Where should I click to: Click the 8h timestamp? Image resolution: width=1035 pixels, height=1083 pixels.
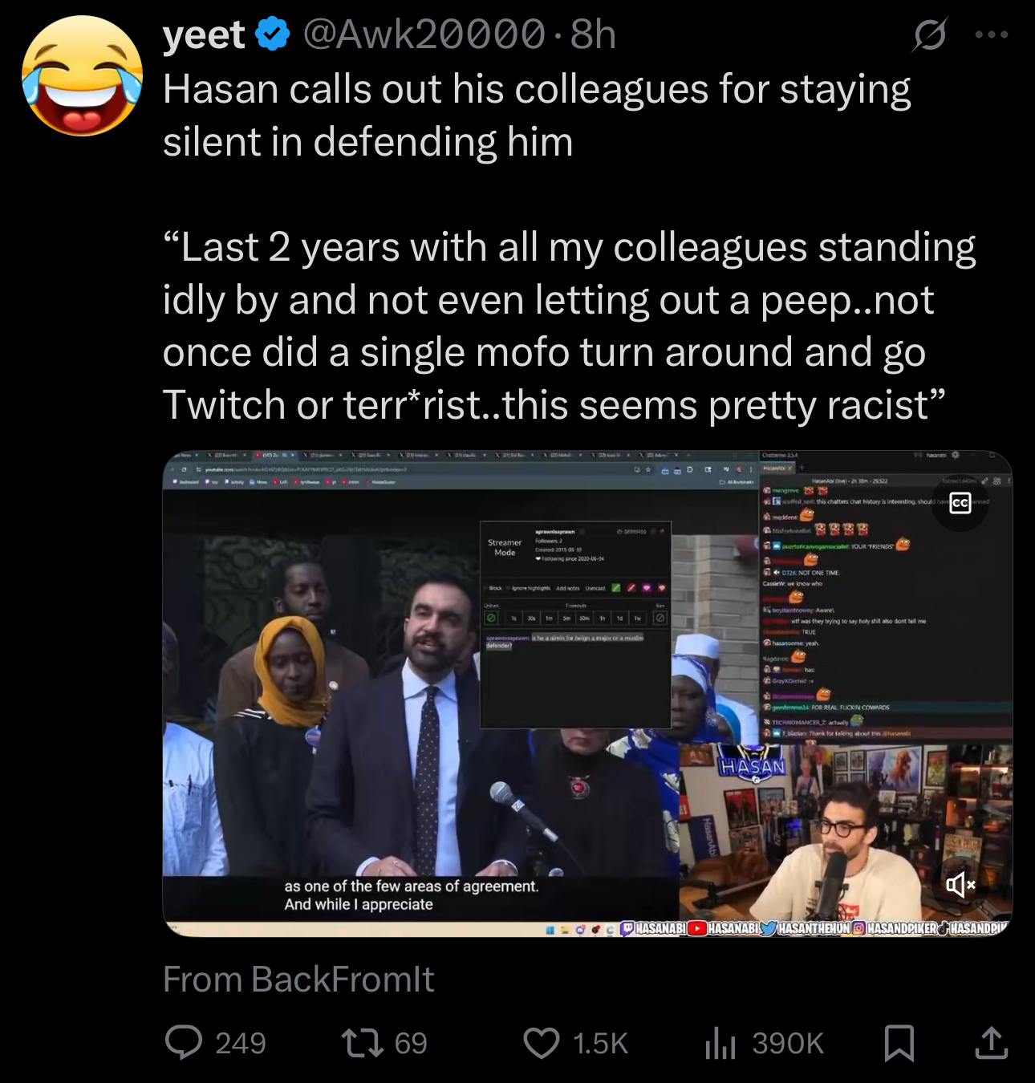[593, 34]
